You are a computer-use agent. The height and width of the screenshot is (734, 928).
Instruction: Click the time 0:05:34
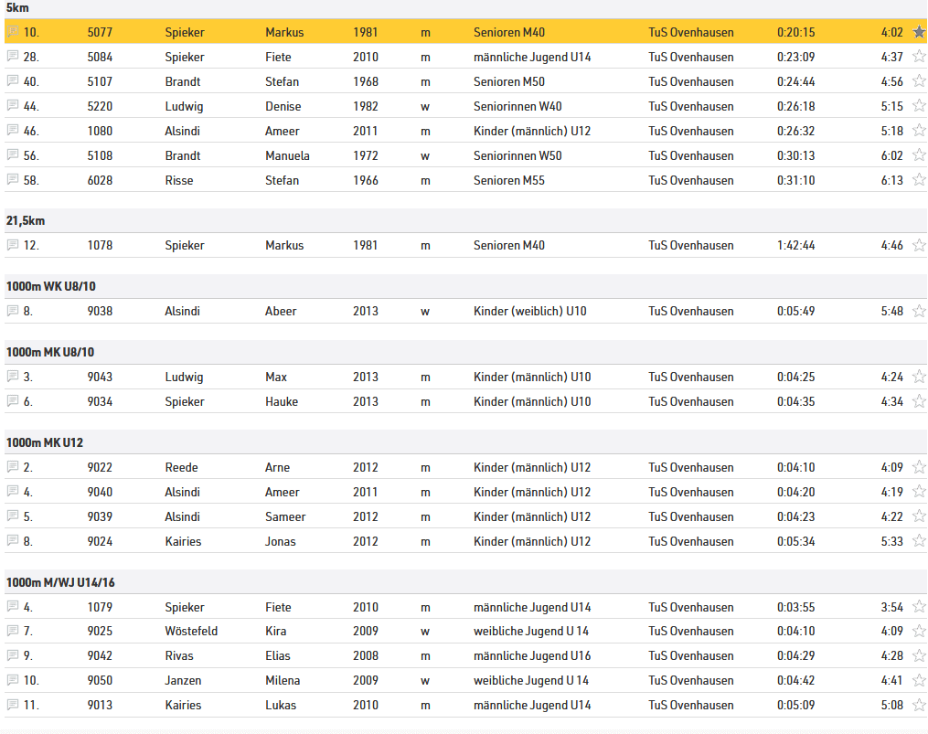(x=796, y=541)
